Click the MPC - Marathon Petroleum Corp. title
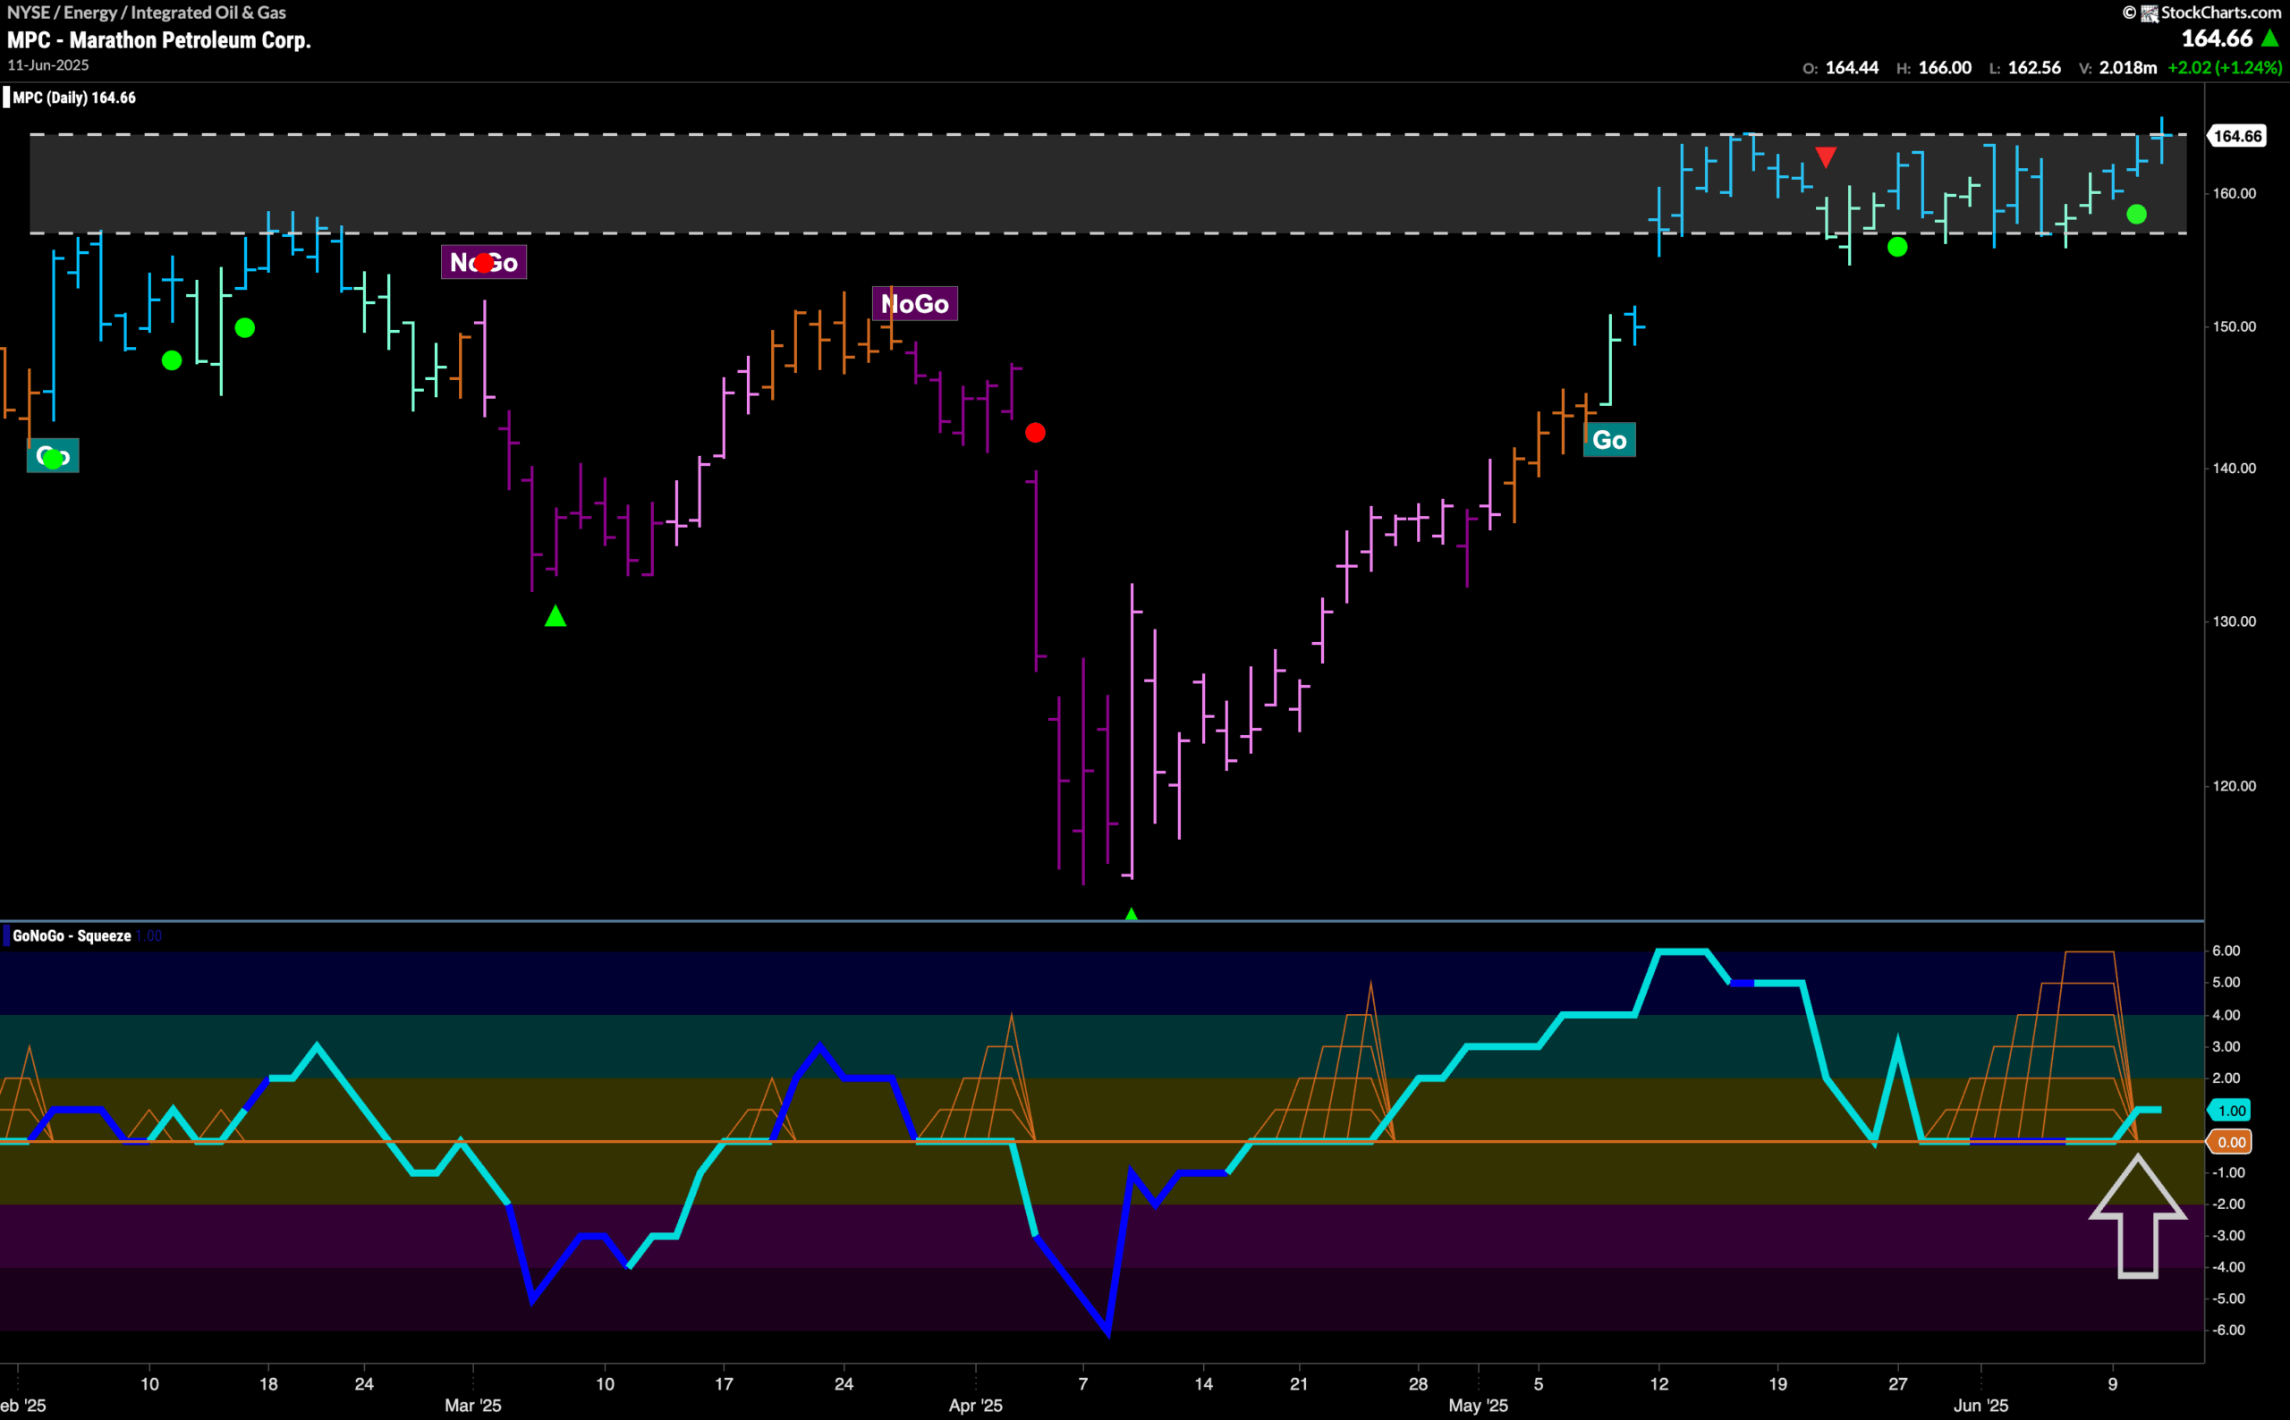 point(158,39)
